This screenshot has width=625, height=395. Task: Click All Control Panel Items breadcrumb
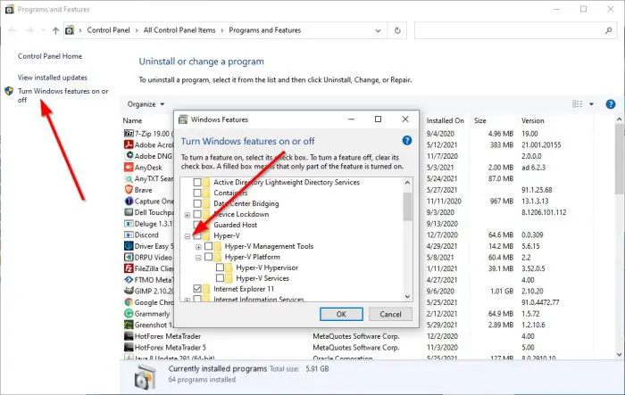coord(179,30)
